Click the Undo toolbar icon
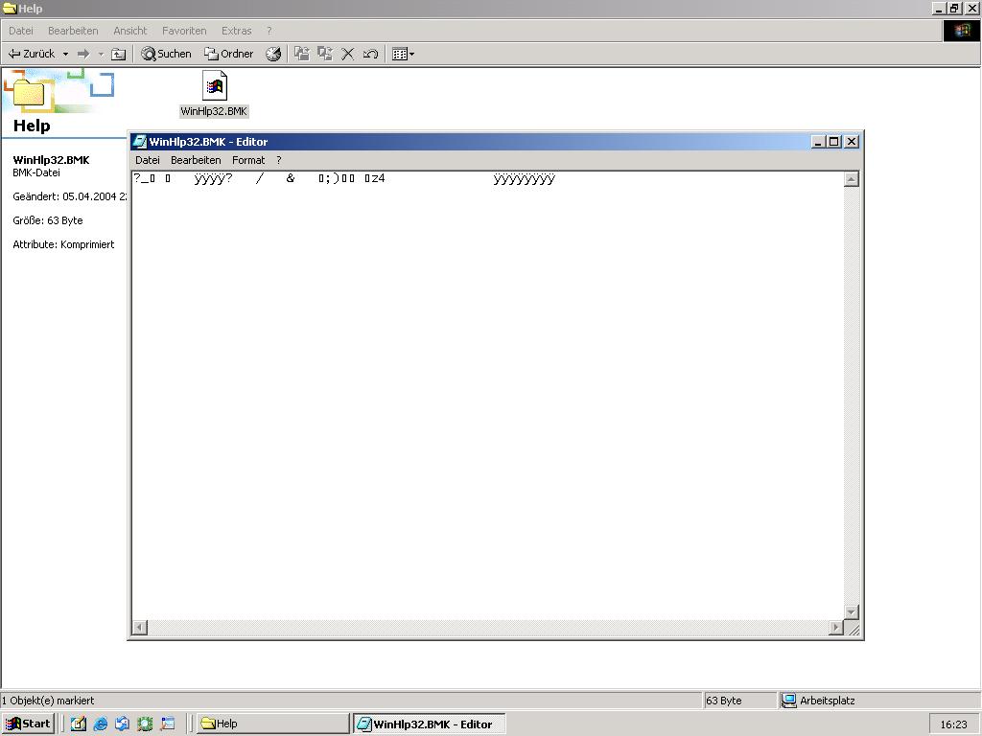Image resolution: width=982 pixels, height=736 pixels. pyautogui.click(x=370, y=55)
